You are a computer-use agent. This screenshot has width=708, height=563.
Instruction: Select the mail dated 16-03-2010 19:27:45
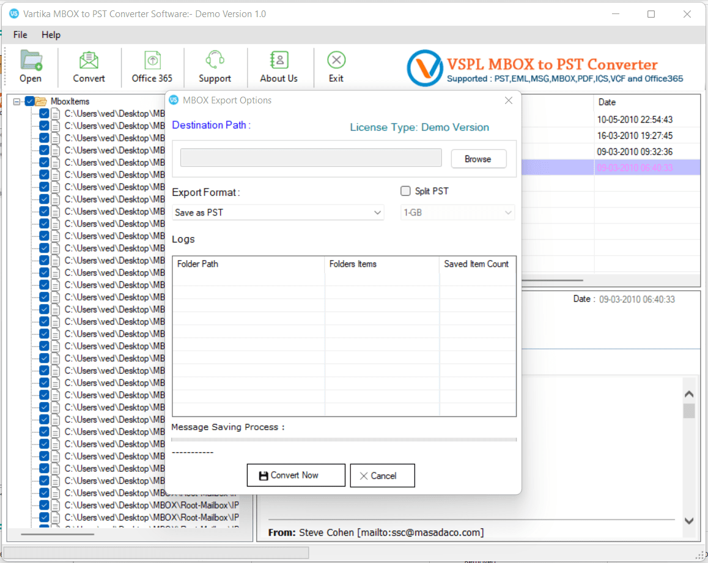[x=635, y=136]
